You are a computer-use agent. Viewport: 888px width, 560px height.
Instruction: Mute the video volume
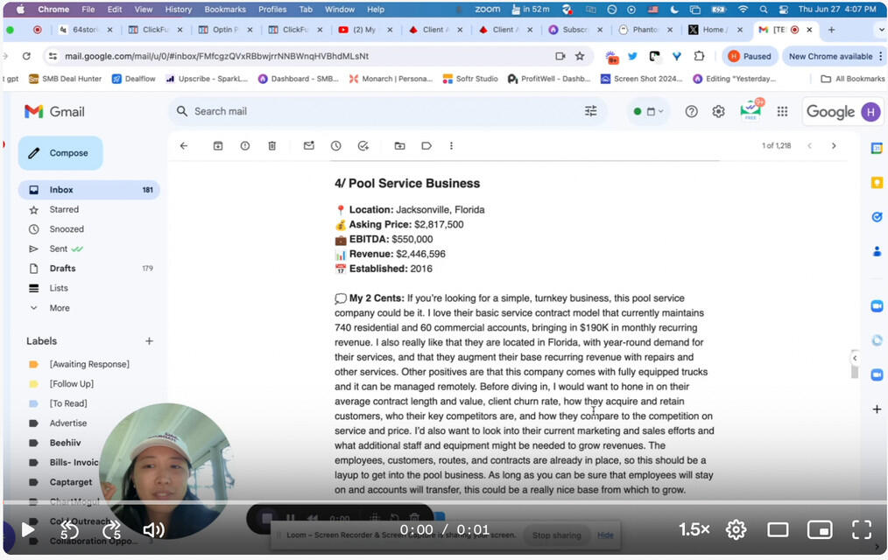pyautogui.click(x=153, y=529)
